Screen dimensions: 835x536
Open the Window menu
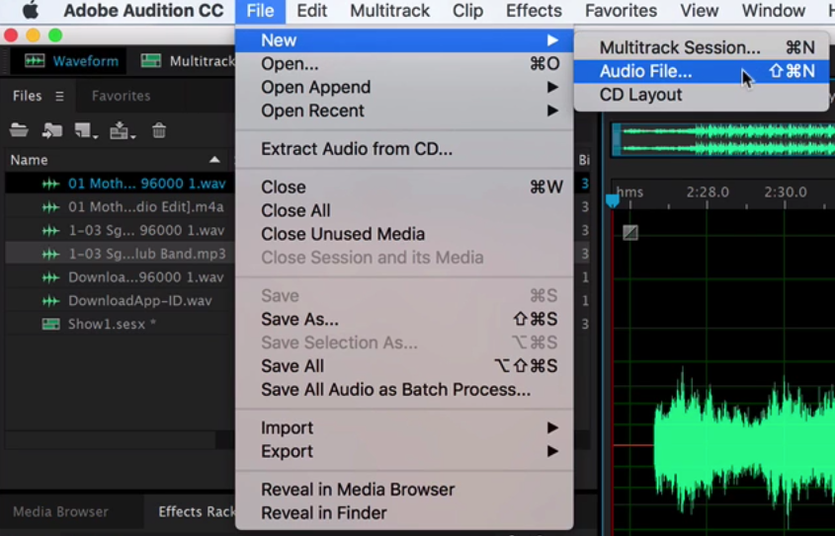(x=773, y=11)
